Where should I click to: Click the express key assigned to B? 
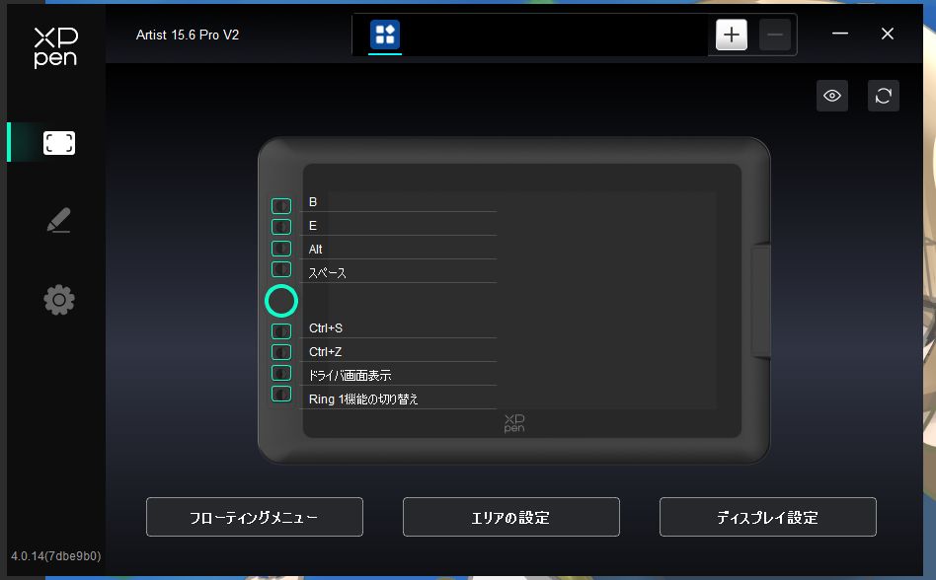point(281,206)
